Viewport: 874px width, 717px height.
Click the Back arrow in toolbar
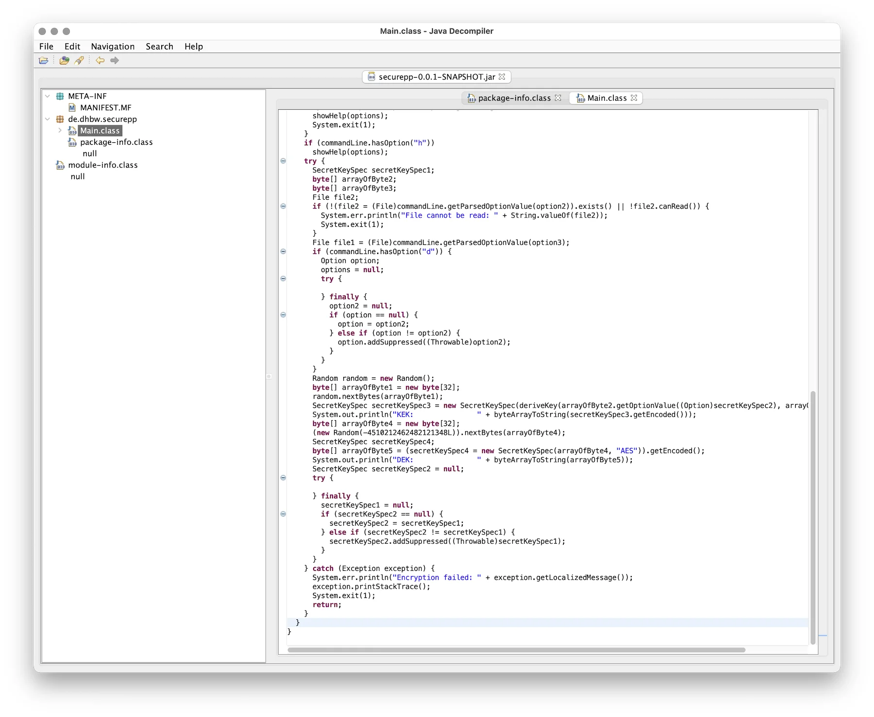pos(100,60)
